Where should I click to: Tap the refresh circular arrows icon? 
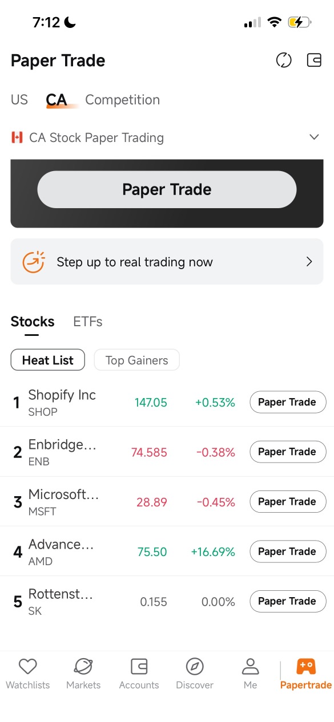coord(284,60)
